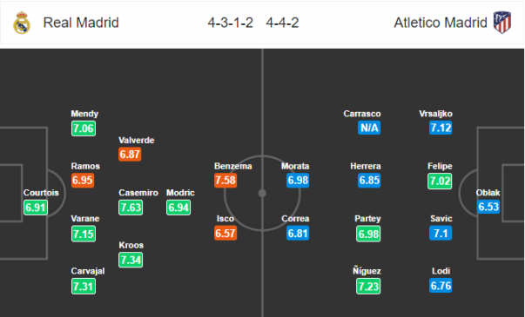Viewport: 525px width, 317px height.
Task: Select the 4-4-2 formation label
Action: (282, 23)
